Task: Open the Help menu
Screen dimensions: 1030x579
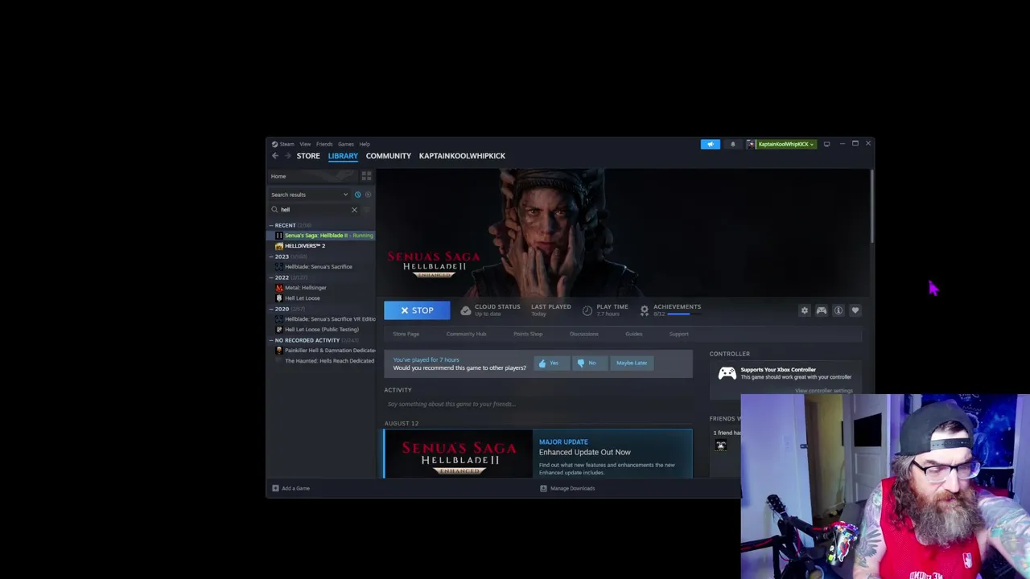Action: click(365, 144)
